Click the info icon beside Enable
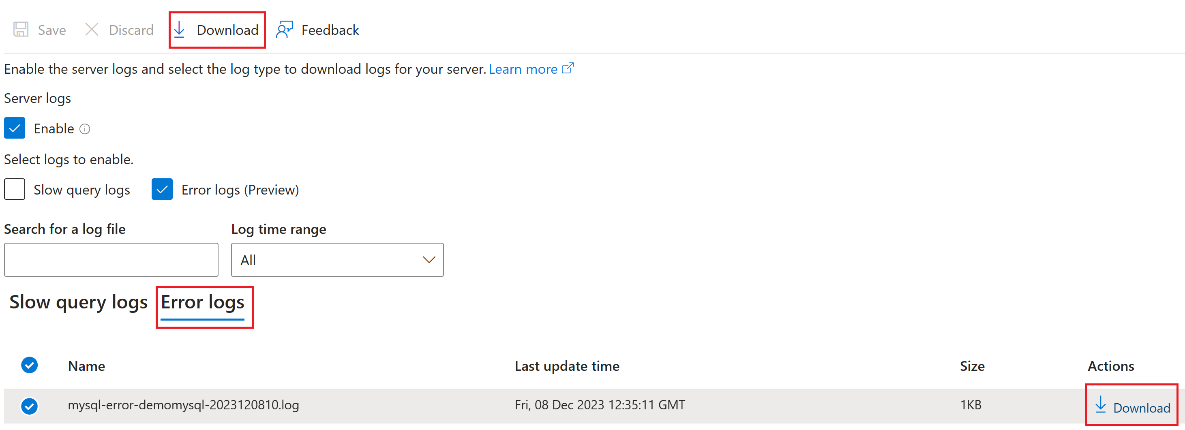Viewport: 1185px width, 430px height. (85, 129)
